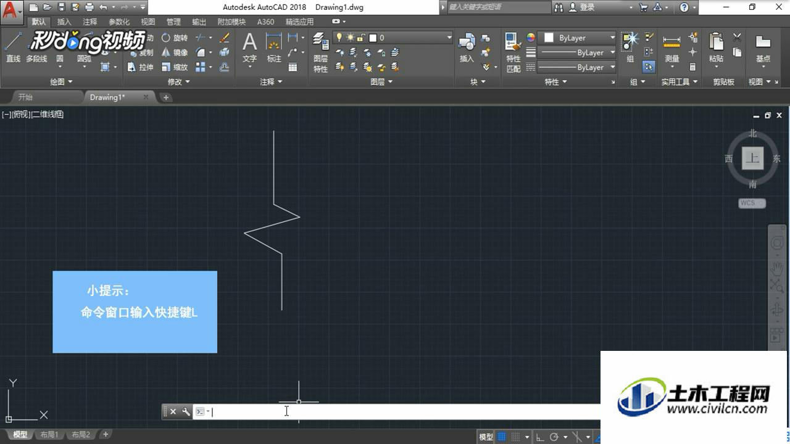Select the Scale (缩放) tool
The height and width of the screenshot is (444, 790).
[x=175, y=67]
